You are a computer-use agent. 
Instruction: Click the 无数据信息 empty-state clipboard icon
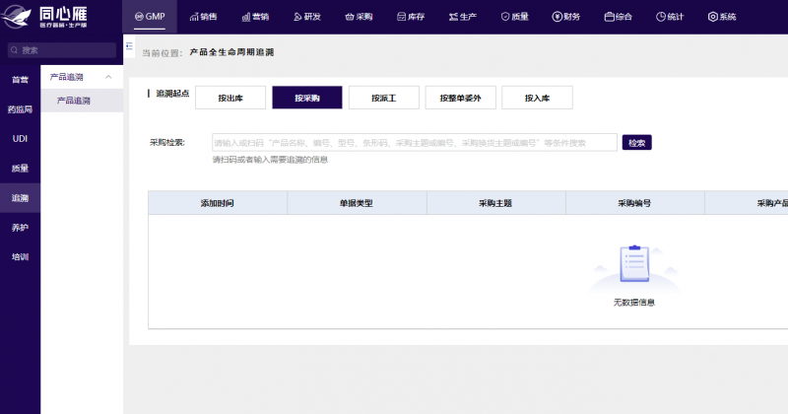pos(634,263)
